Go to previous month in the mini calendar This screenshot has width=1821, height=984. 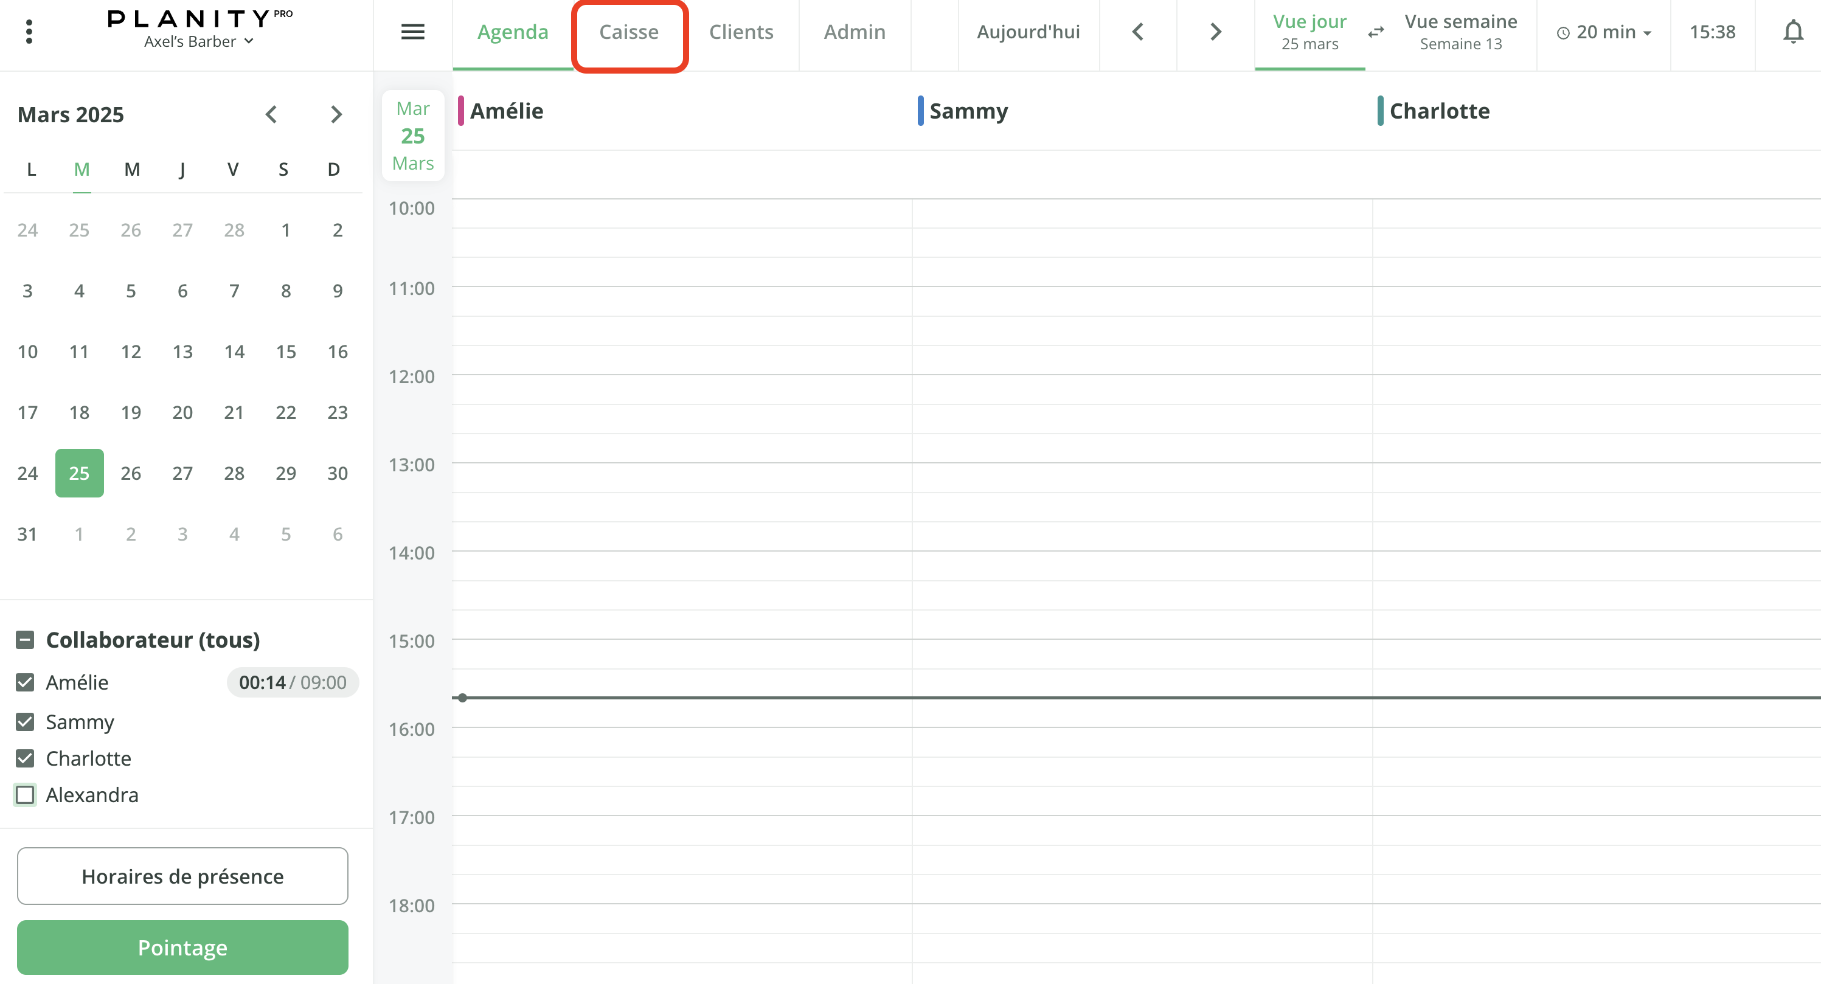(x=271, y=114)
